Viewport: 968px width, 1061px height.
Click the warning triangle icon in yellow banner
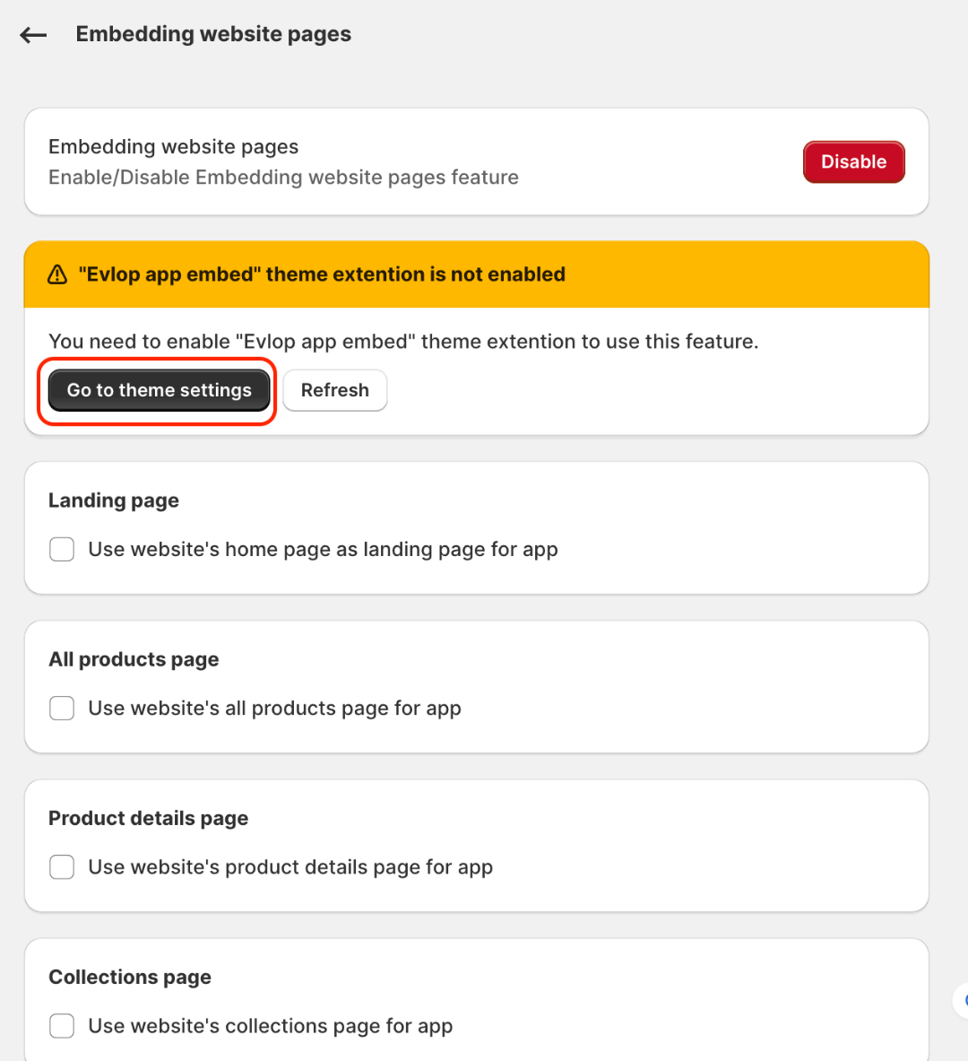click(57, 274)
